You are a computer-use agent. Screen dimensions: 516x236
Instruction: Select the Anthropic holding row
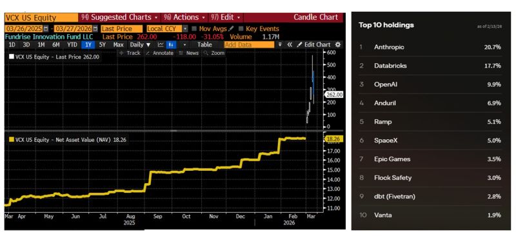pos(430,47)
